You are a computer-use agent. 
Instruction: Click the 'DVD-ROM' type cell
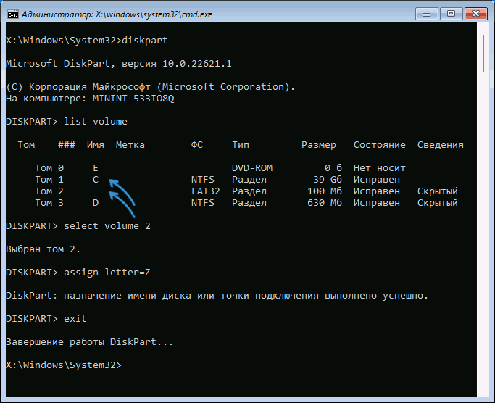point(252,168)
